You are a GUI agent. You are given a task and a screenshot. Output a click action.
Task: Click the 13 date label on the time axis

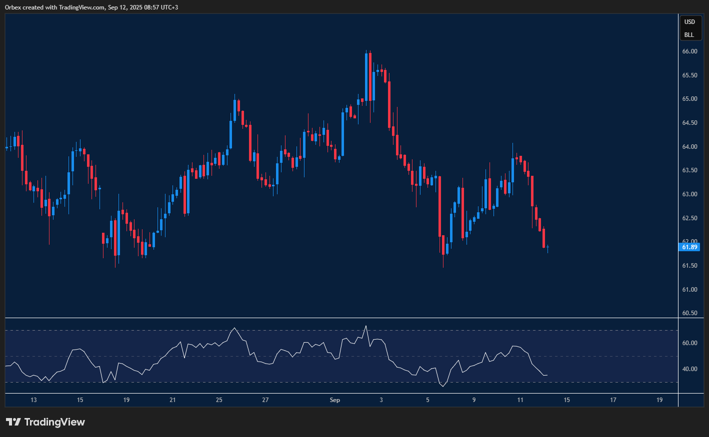click(x=33, y=400)
